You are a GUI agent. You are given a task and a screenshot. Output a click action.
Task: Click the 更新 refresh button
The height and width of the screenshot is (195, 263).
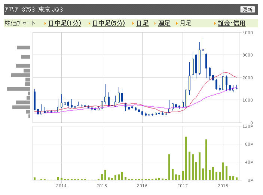[x=247, y=9]
